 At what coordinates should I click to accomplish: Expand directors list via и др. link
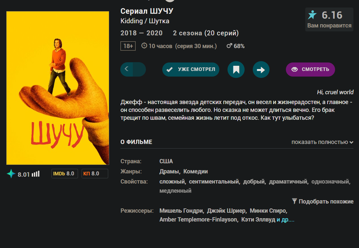(285, 220)
